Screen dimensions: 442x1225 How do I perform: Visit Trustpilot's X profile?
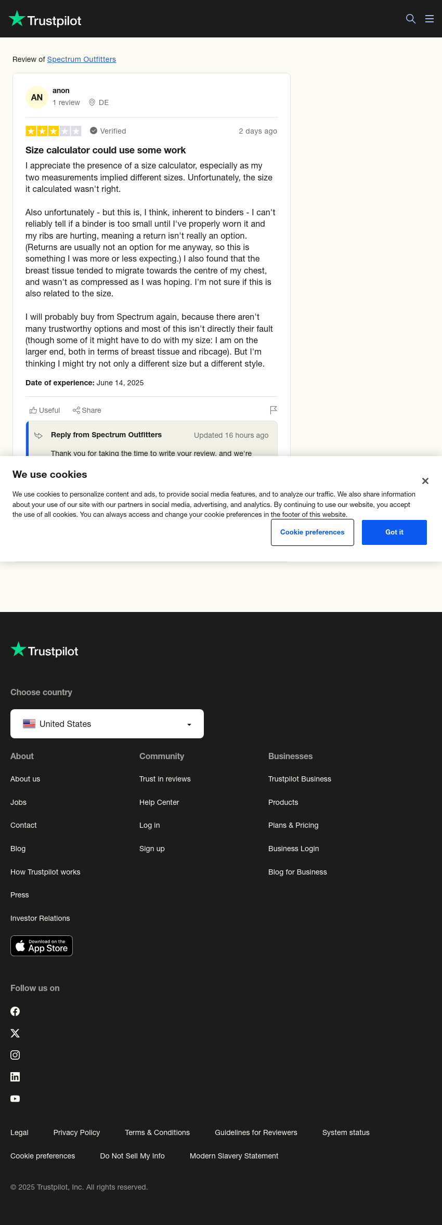[x=15, y=1033]
